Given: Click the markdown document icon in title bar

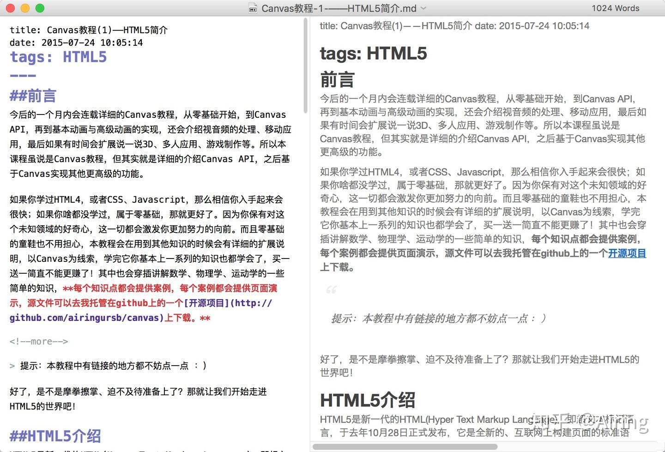Looking at the screenshot, I should coord(252,8).
